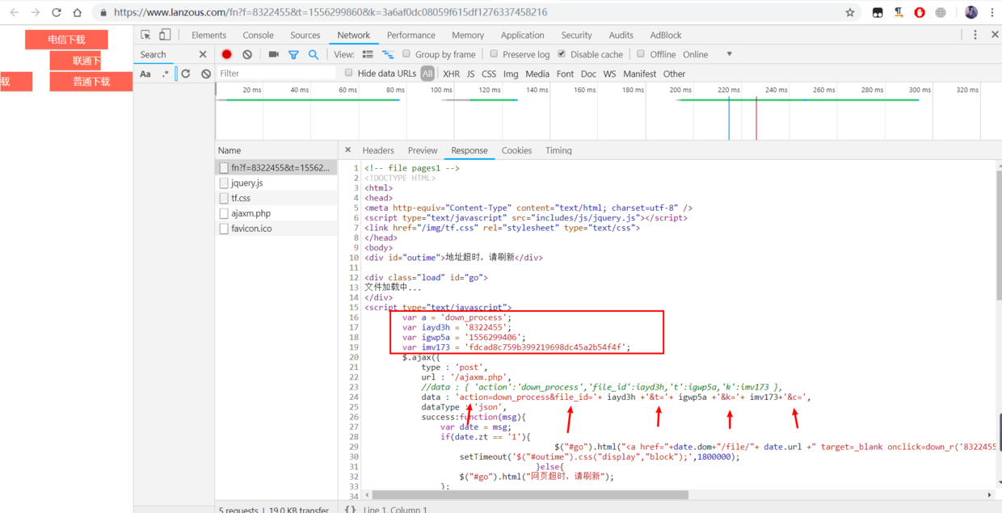
Task: Open the user profile avatar
Action: 971,12
